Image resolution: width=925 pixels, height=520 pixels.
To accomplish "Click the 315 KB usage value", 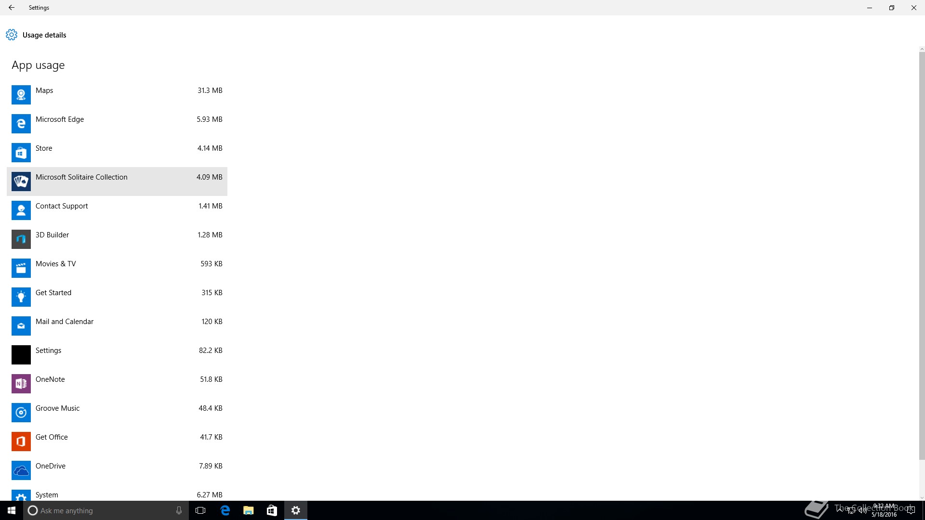I will (x=212, y=293).
